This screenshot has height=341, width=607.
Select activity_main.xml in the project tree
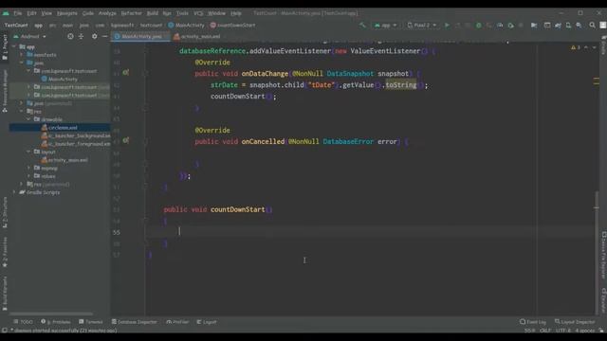(67, 160)
